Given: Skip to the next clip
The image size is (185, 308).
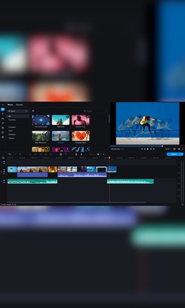Looking at the screenshot, I should 154,149.
